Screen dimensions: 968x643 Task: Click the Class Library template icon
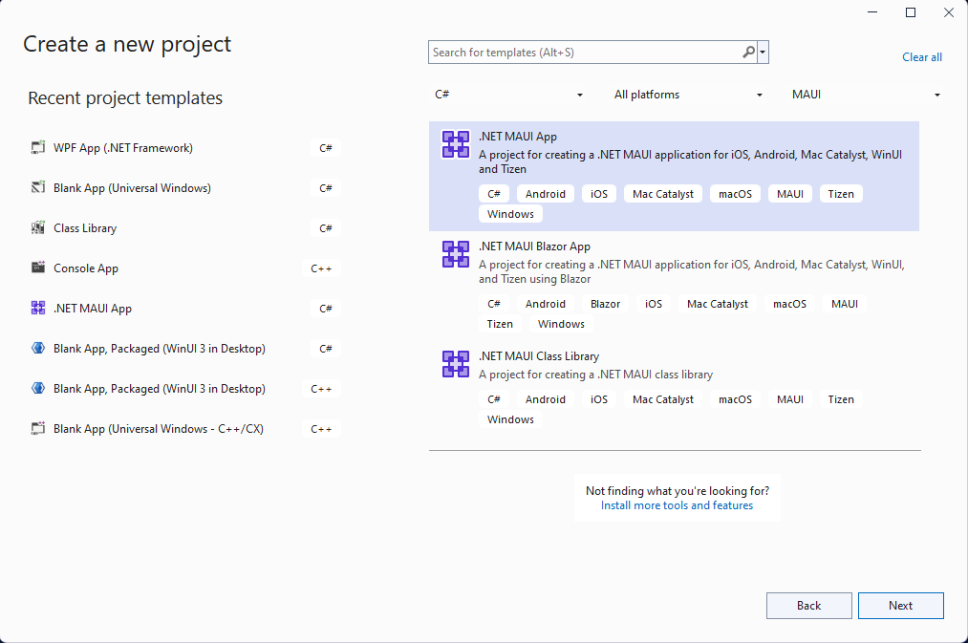[x=38, y=227]
